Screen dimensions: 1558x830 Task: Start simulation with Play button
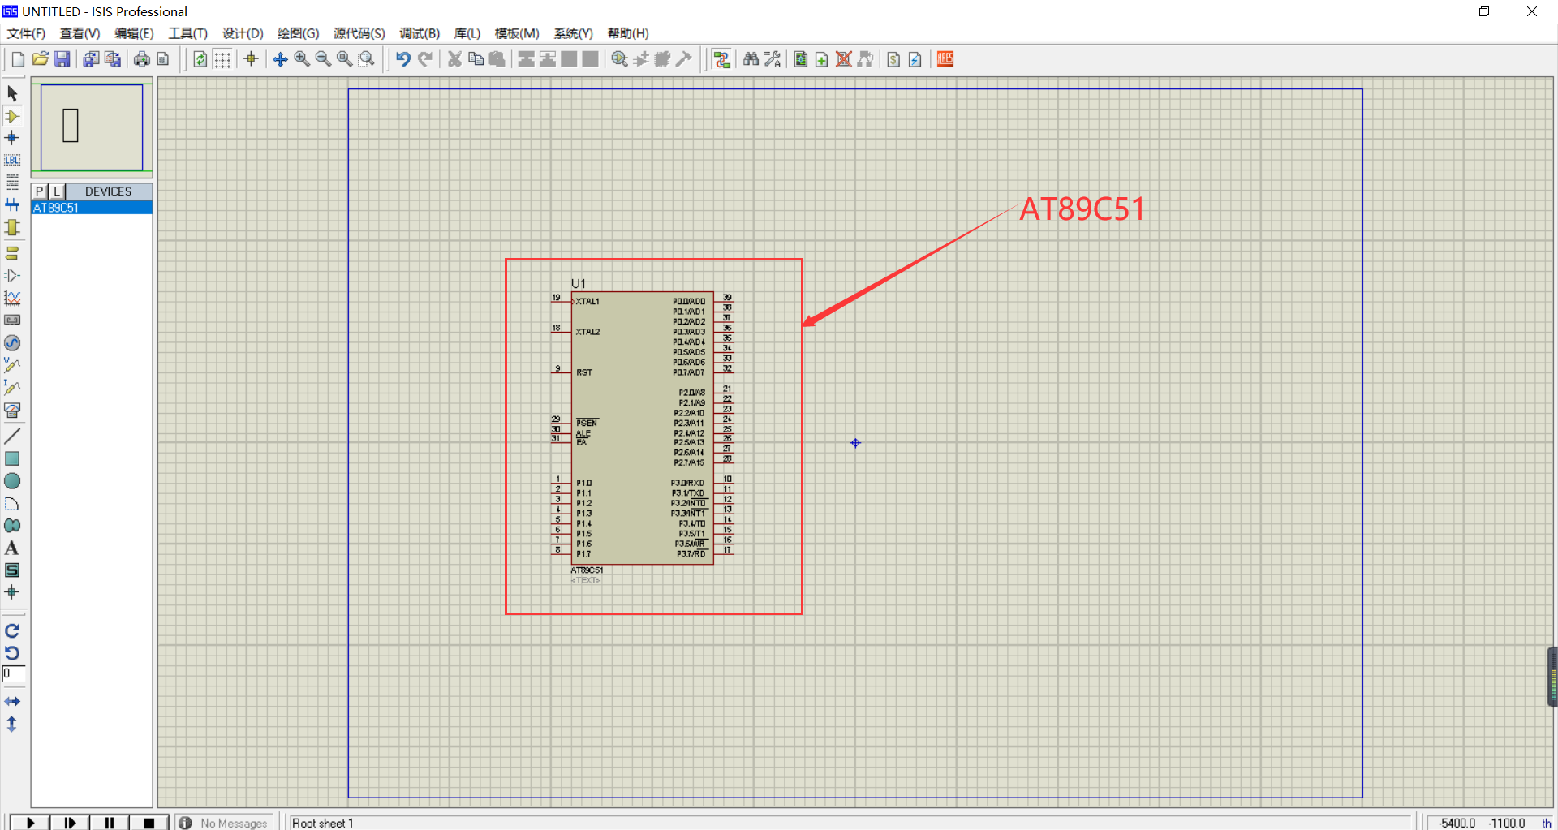point(30,823)
